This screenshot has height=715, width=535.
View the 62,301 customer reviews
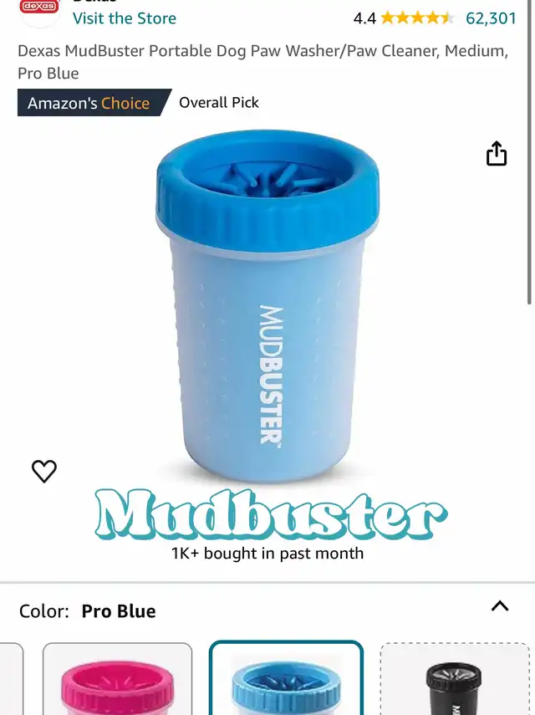(x=491, y=18)
